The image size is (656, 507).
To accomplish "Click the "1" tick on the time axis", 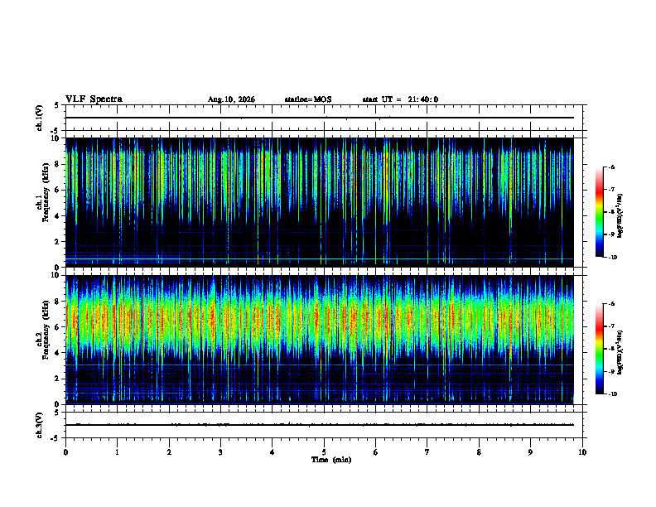I will click(117, 452).
